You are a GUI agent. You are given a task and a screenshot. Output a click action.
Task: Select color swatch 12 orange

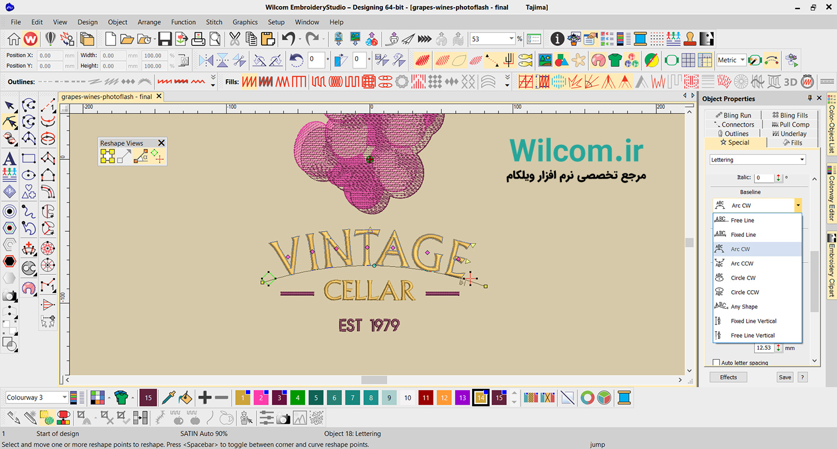444,398
